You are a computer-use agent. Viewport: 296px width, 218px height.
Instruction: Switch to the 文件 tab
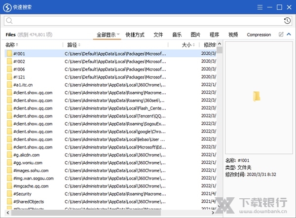tap(158, 35)
